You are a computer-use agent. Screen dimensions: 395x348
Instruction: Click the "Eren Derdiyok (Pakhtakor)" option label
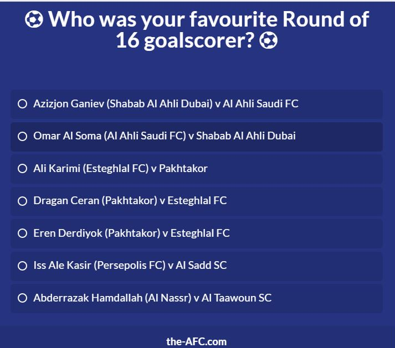coord(97,233)
